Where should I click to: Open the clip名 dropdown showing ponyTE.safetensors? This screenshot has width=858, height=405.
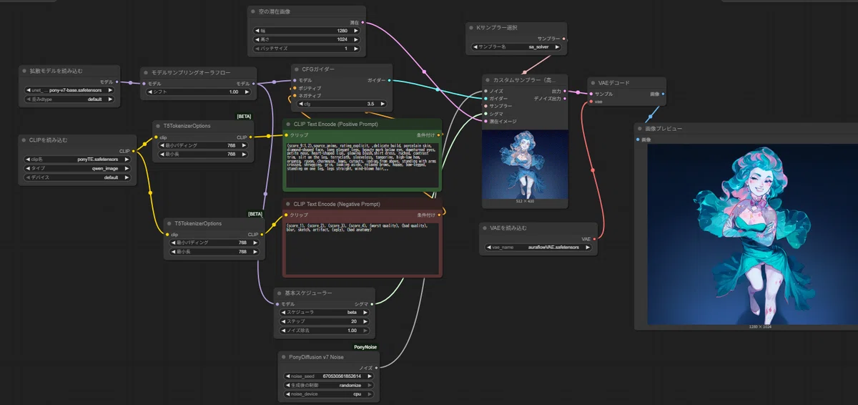(77, 160)
